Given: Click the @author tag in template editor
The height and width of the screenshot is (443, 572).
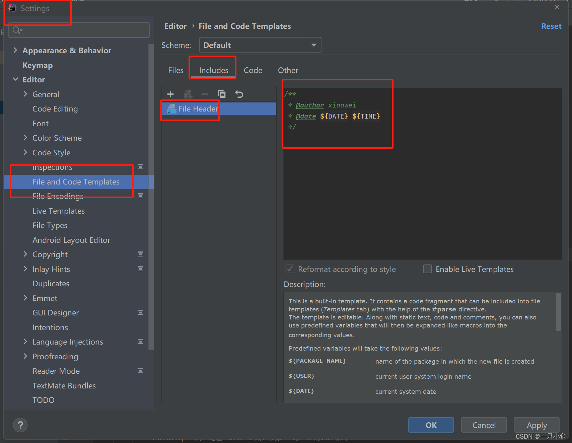Looking at the screenshot, I should click(x=310, y=105).
